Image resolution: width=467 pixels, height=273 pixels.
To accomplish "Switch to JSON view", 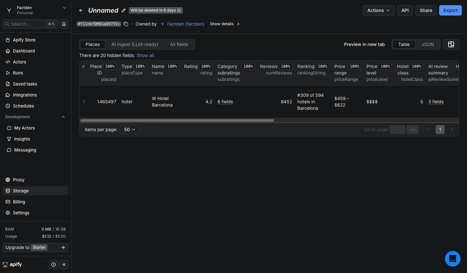I will coord(427,44).
